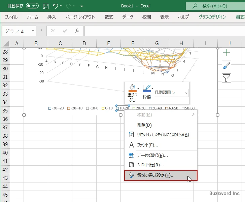Select row 36 header

click(5, 119)
